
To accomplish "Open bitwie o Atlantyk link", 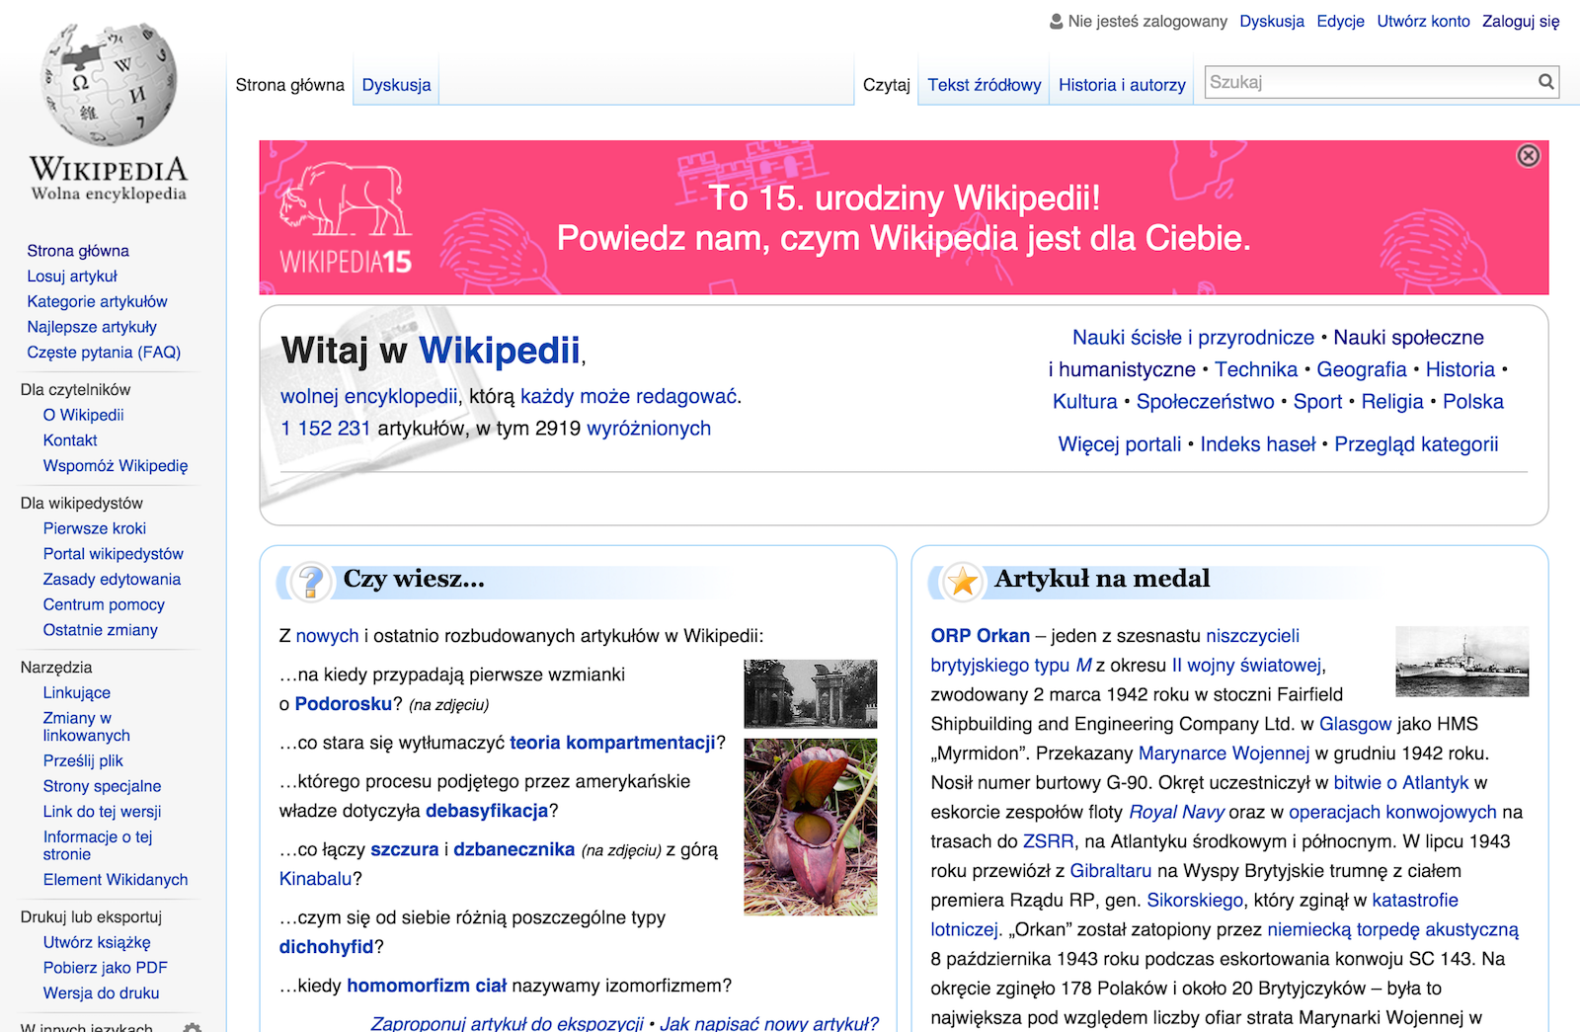I will pos(1401,783).
